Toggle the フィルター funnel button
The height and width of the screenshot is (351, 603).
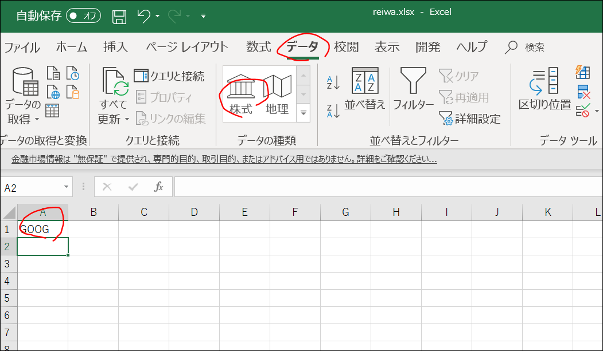(414, 89)
